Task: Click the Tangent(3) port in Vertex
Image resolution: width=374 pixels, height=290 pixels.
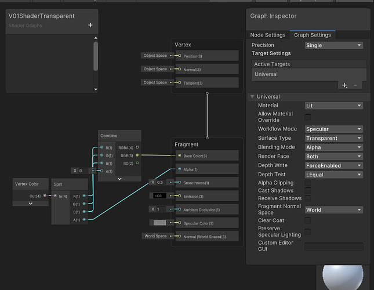Action: 179,82
